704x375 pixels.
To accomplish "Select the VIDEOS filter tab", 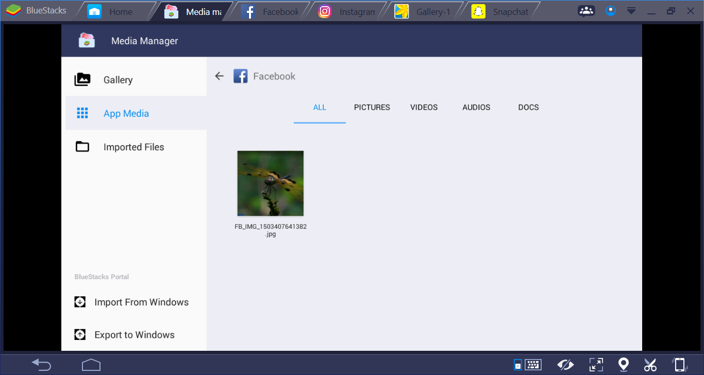I will (424, 108).
